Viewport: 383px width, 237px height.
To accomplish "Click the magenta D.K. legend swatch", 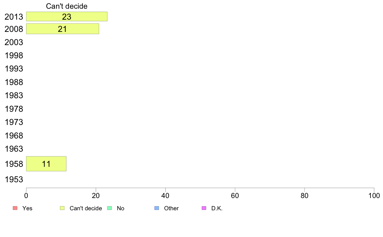I will (204, 208).
